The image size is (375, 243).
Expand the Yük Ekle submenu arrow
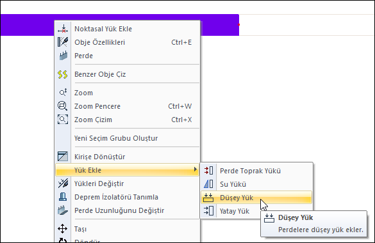point(196,169)
